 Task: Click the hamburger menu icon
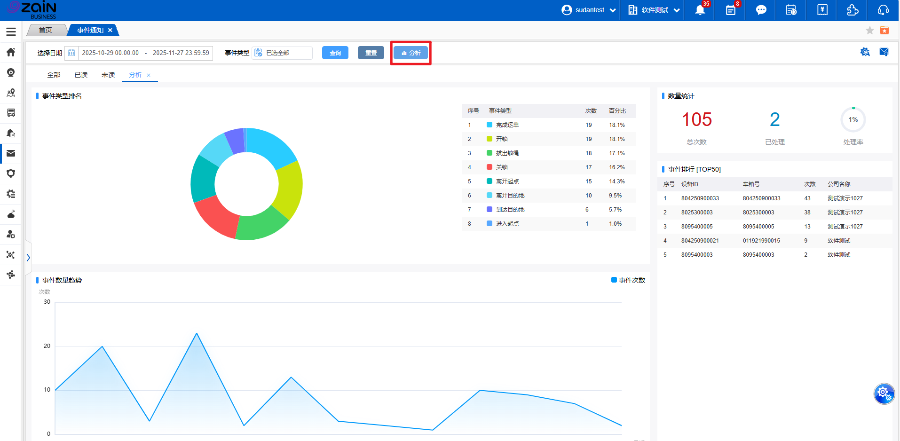click(x=11, y=31)
